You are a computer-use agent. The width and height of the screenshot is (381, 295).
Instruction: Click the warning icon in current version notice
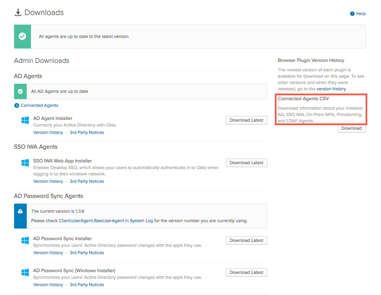point(20,211)
